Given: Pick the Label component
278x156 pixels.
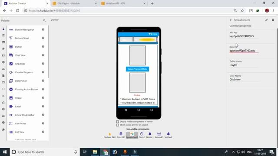Looking at the screenshot, I should (18, 107).
